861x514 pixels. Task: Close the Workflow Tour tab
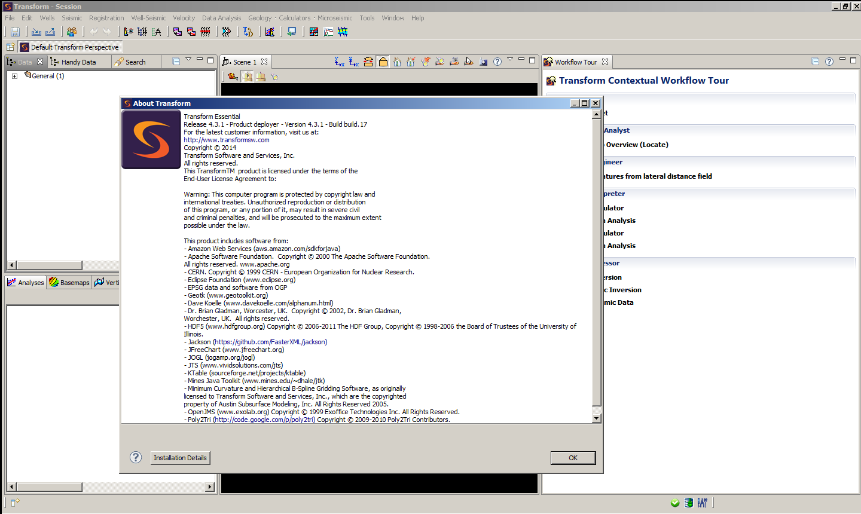[605, 62]
